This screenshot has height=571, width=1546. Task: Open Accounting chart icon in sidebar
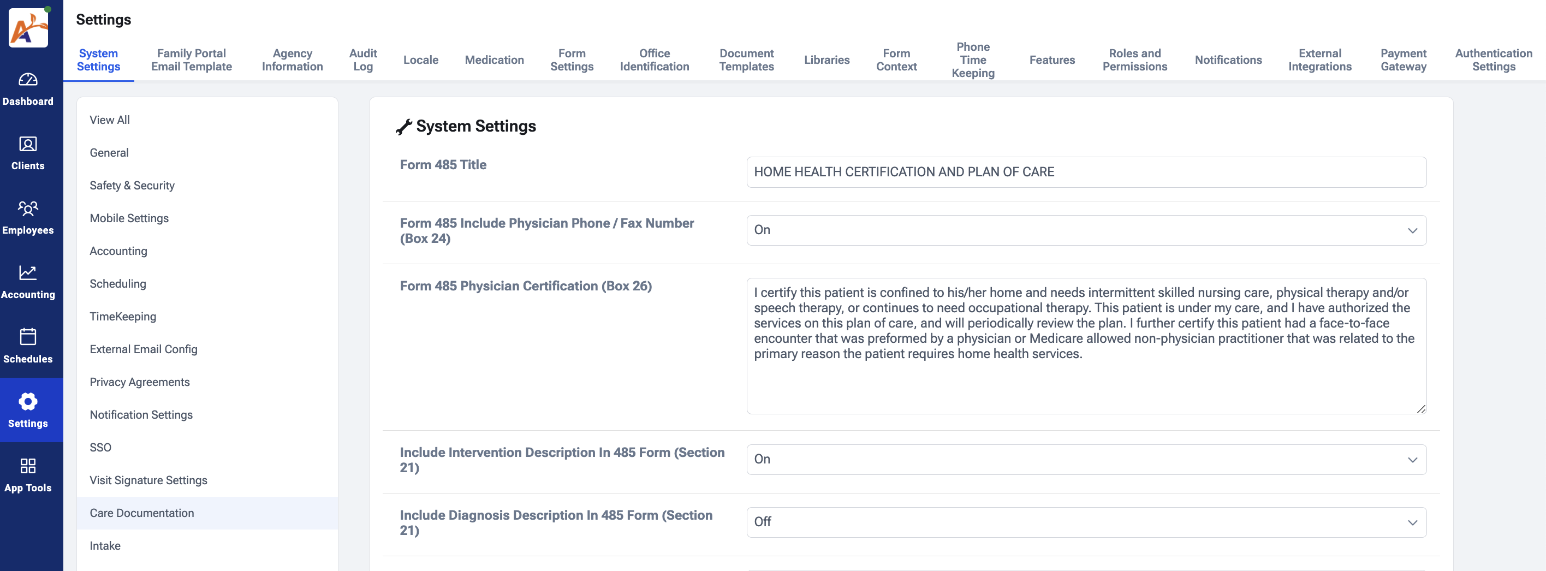tap(28, 273)
